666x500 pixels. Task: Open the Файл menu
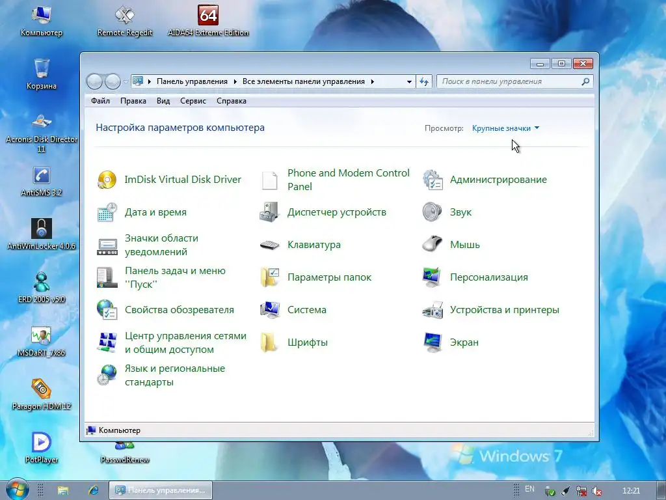100,101
